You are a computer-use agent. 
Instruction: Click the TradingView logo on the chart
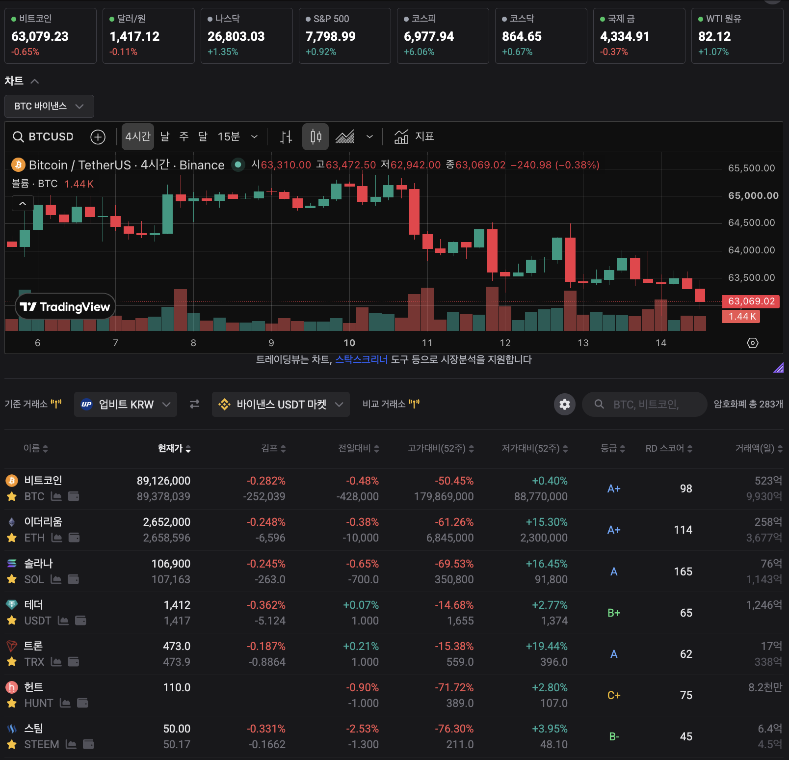click(x=65, y=307)
